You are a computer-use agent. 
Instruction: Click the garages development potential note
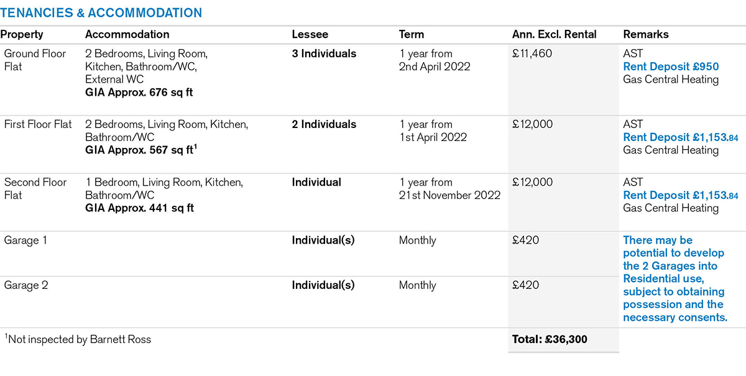click(x=674, y=278)
